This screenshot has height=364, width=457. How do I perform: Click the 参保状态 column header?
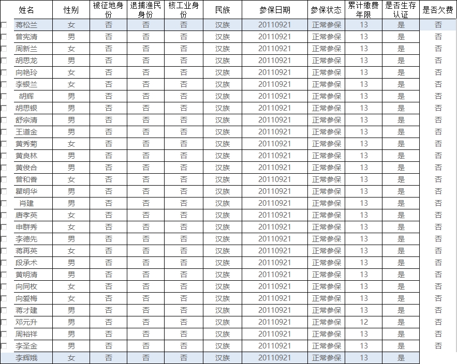click(x=326, y=10)
